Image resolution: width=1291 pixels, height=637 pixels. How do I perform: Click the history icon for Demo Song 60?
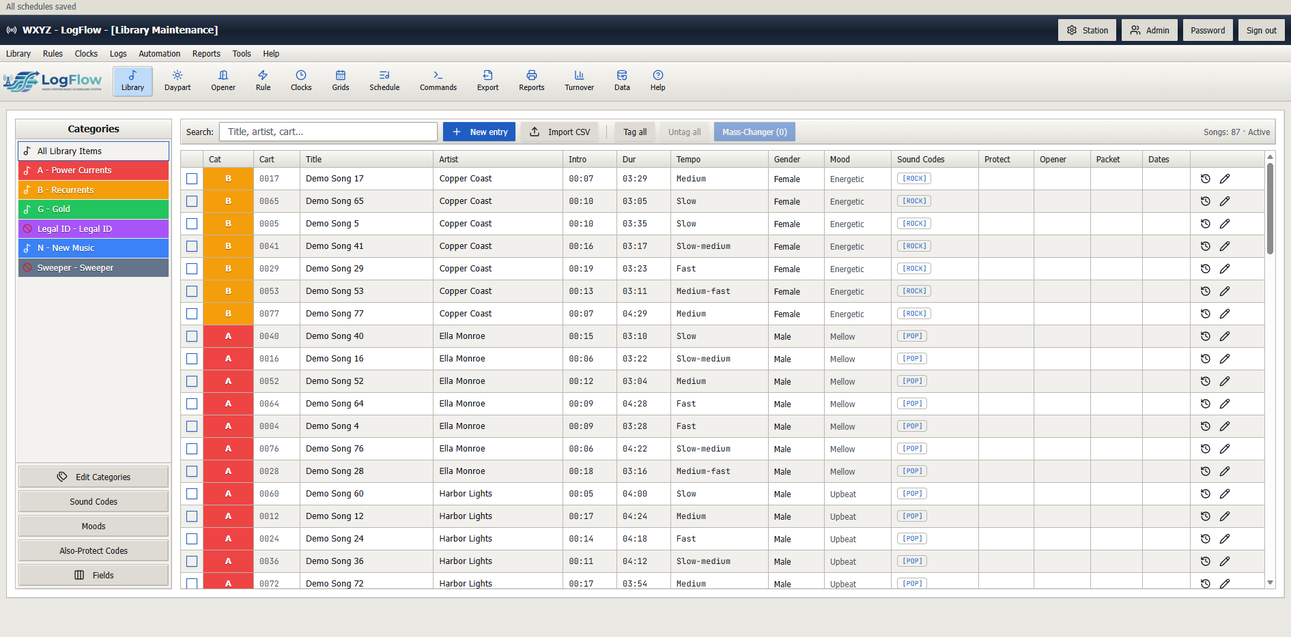coord(1206,494)
